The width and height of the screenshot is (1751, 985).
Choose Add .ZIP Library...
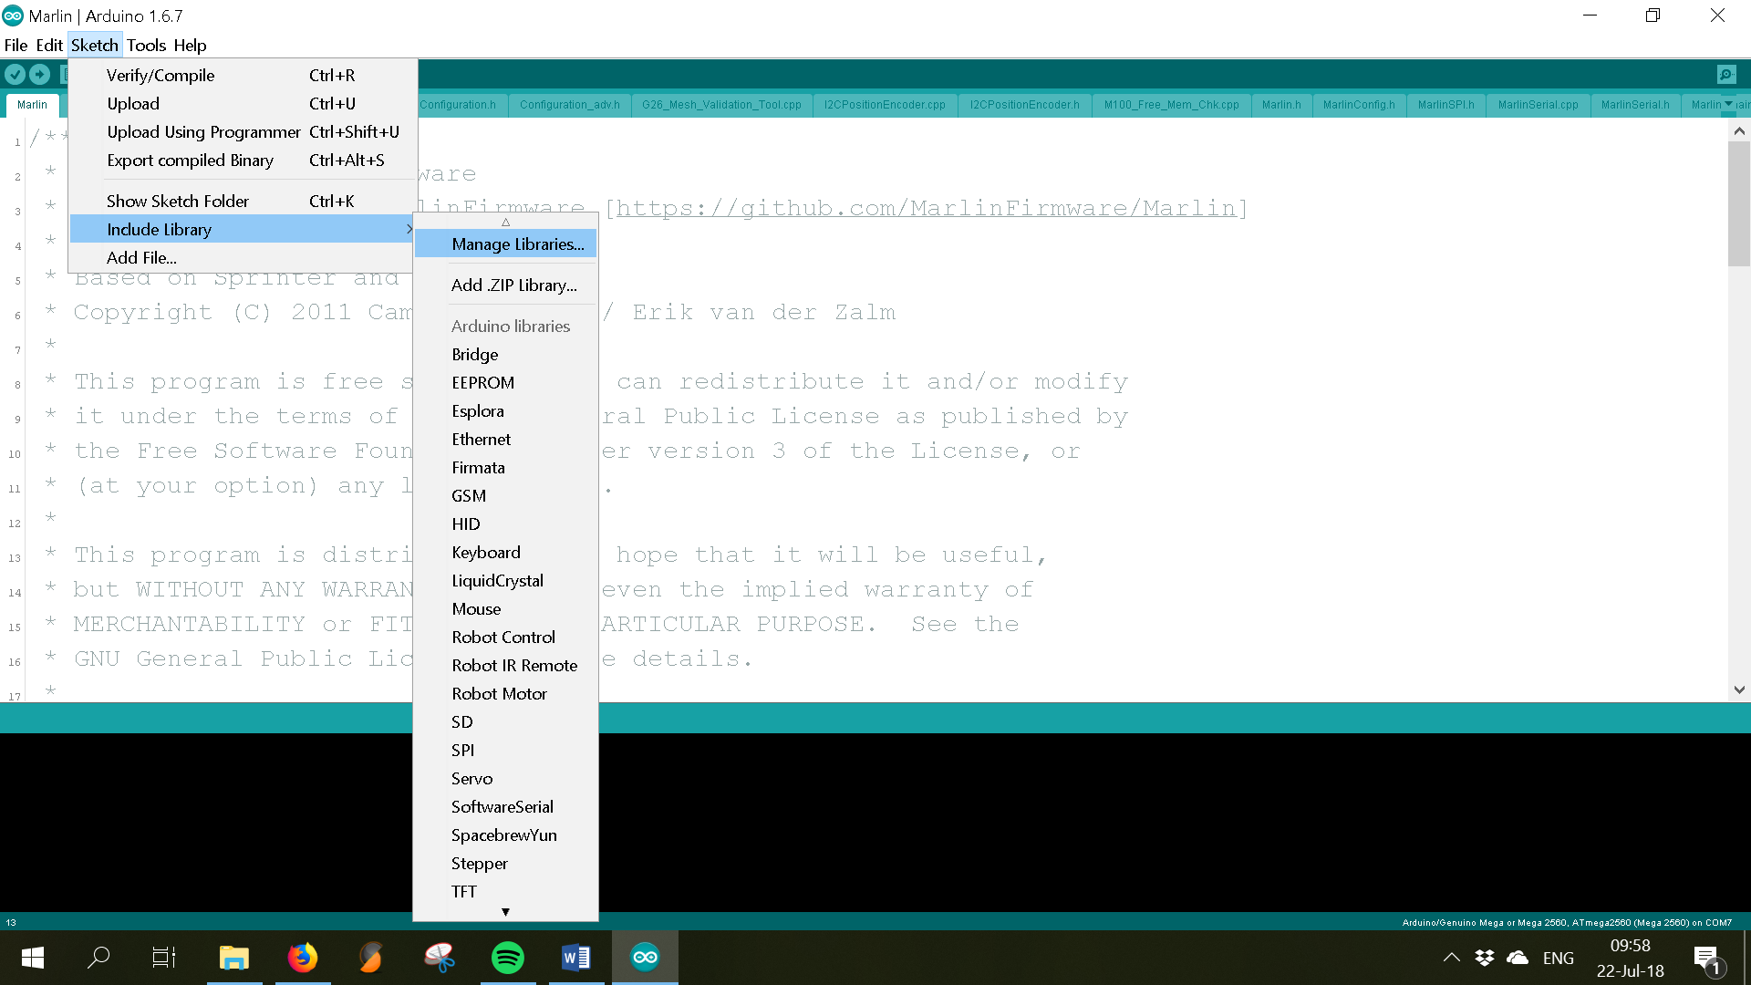[506, 285]
